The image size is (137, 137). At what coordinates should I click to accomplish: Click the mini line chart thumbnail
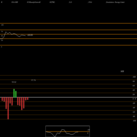[68, 131]
